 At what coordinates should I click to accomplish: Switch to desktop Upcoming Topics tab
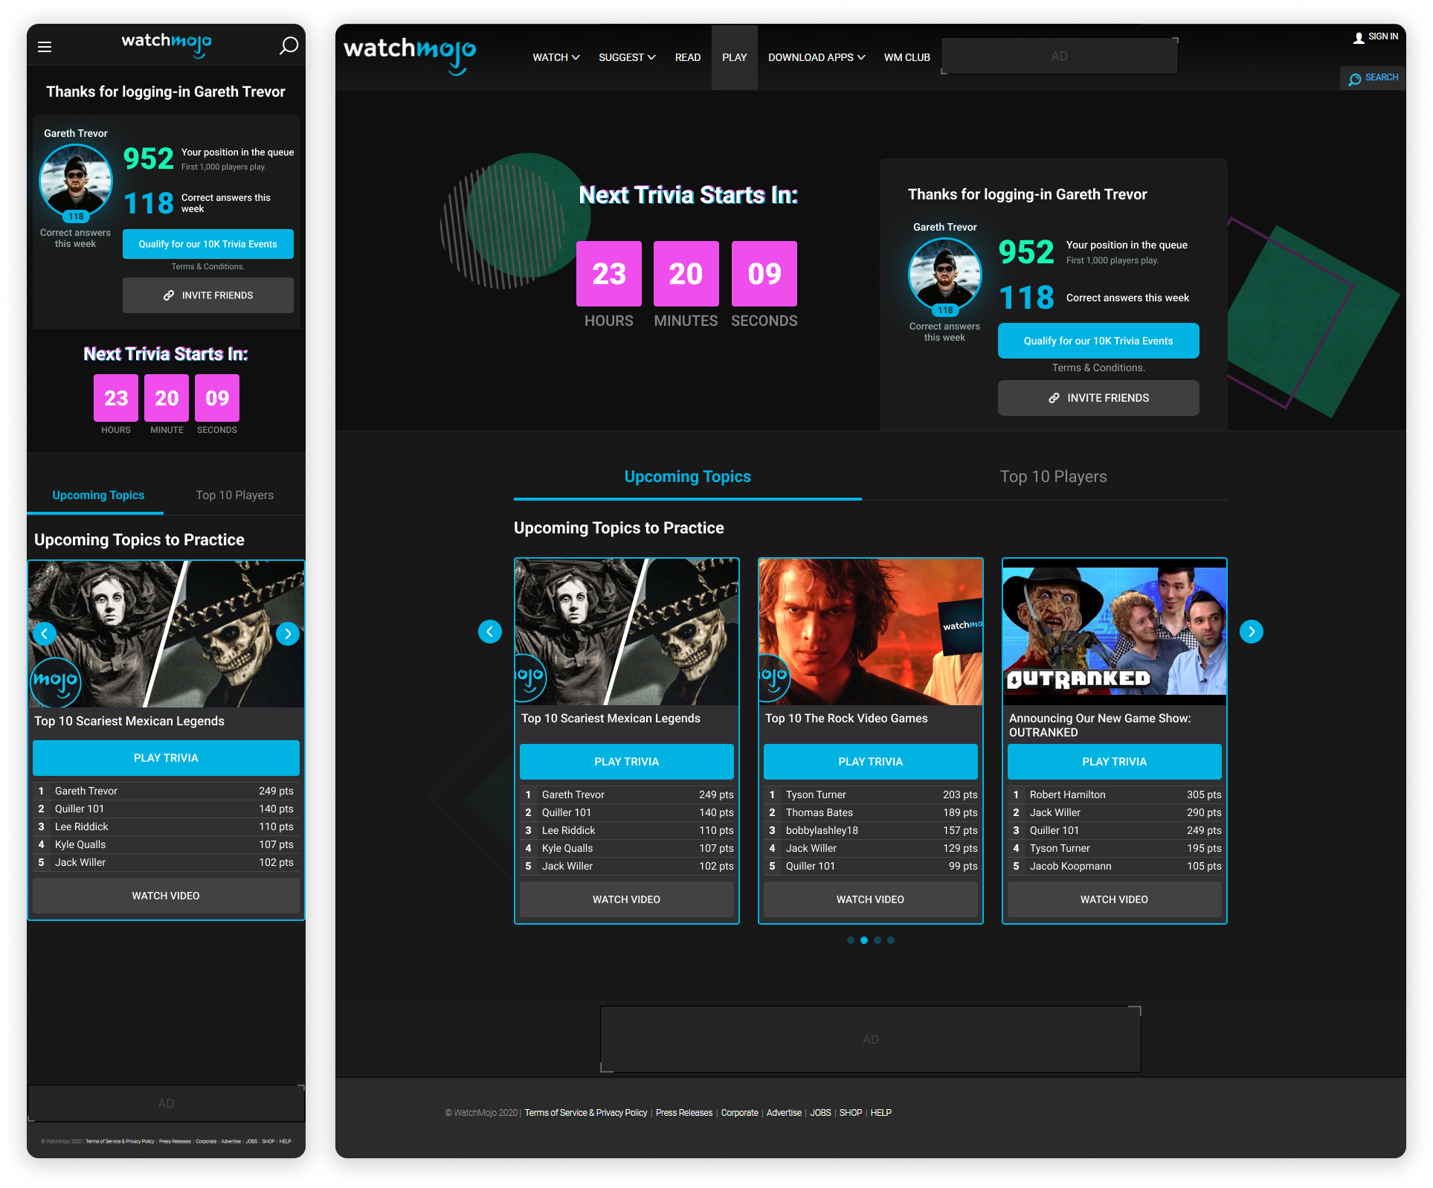coord(688,477)
